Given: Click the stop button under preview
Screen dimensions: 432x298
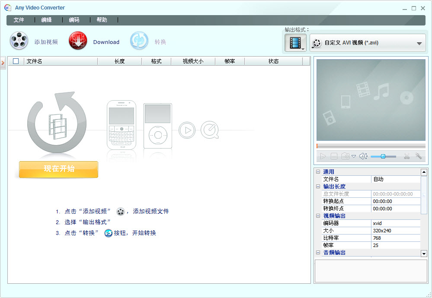Looking at the screenshot, I should coord(334,156).
